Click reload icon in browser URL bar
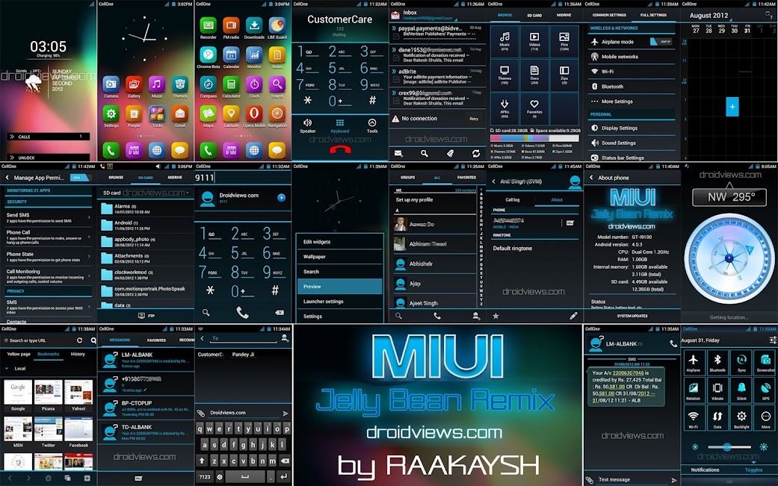Image resolution: width=778 pixels, height=486 pixels. click(79, 340)
